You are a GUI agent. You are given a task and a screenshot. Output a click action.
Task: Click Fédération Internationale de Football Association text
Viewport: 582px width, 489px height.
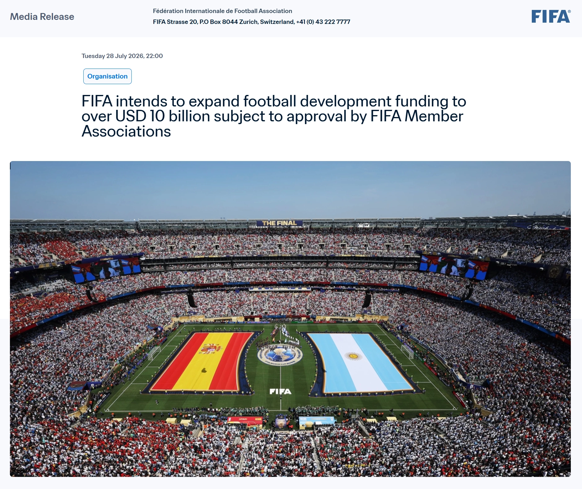coord(223,11)
